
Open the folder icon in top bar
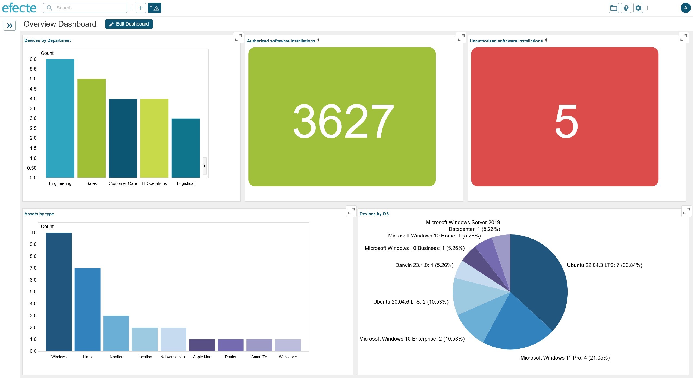click(614, 8)
